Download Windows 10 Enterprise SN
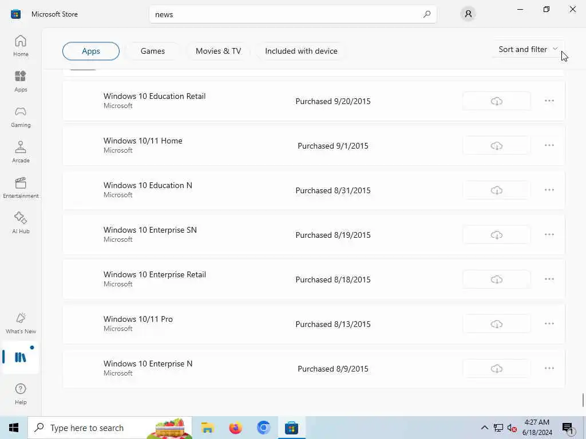 (x=496, y=235)
